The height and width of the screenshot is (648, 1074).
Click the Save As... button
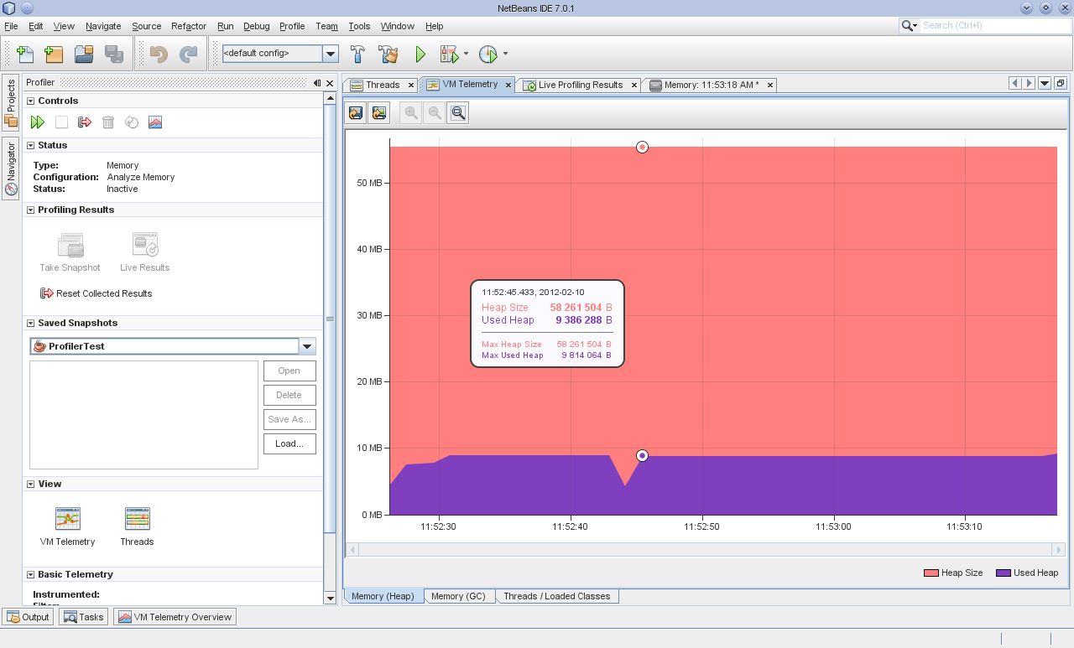click(x=289, y=419)
